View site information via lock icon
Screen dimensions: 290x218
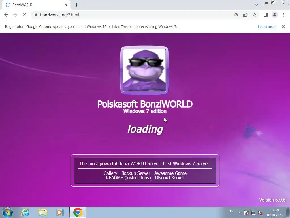36,15
